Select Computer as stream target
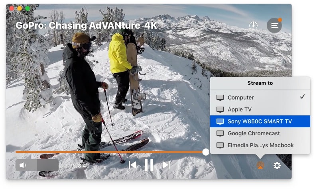Screen dimensions: 319x191 260,97
